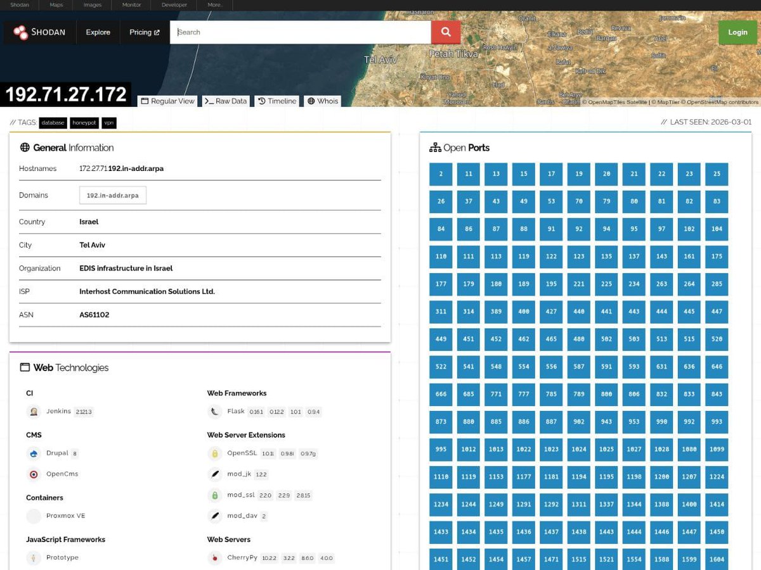Click the EDIS infrastructure in Israel text
The image size is (761, 570).
tap(126, 269)
